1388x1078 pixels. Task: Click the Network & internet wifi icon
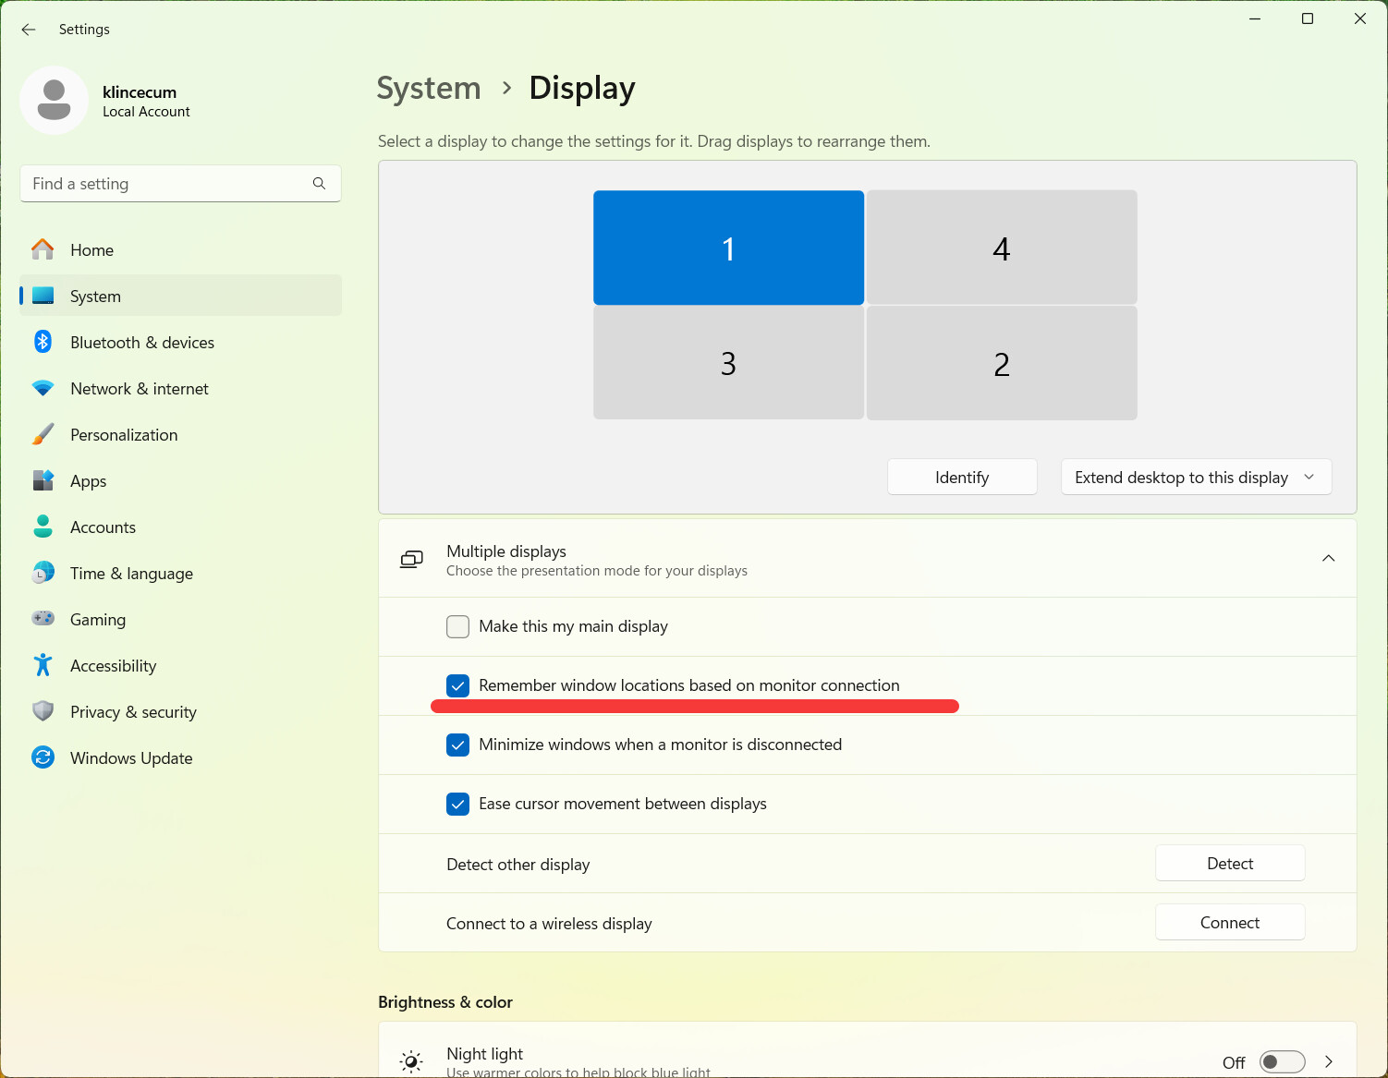43,388
